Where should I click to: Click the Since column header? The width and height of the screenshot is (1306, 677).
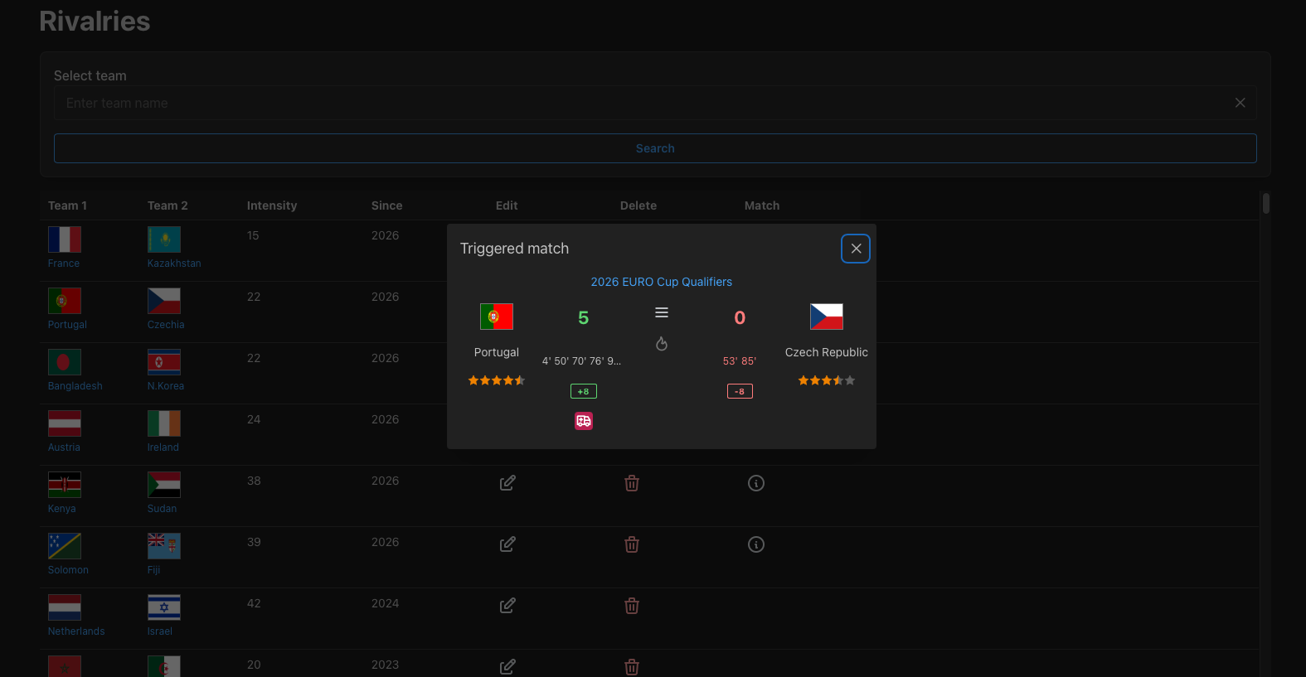pos(387,206)
